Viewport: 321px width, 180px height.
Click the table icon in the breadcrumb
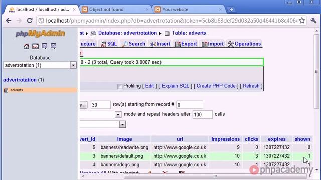167,33
